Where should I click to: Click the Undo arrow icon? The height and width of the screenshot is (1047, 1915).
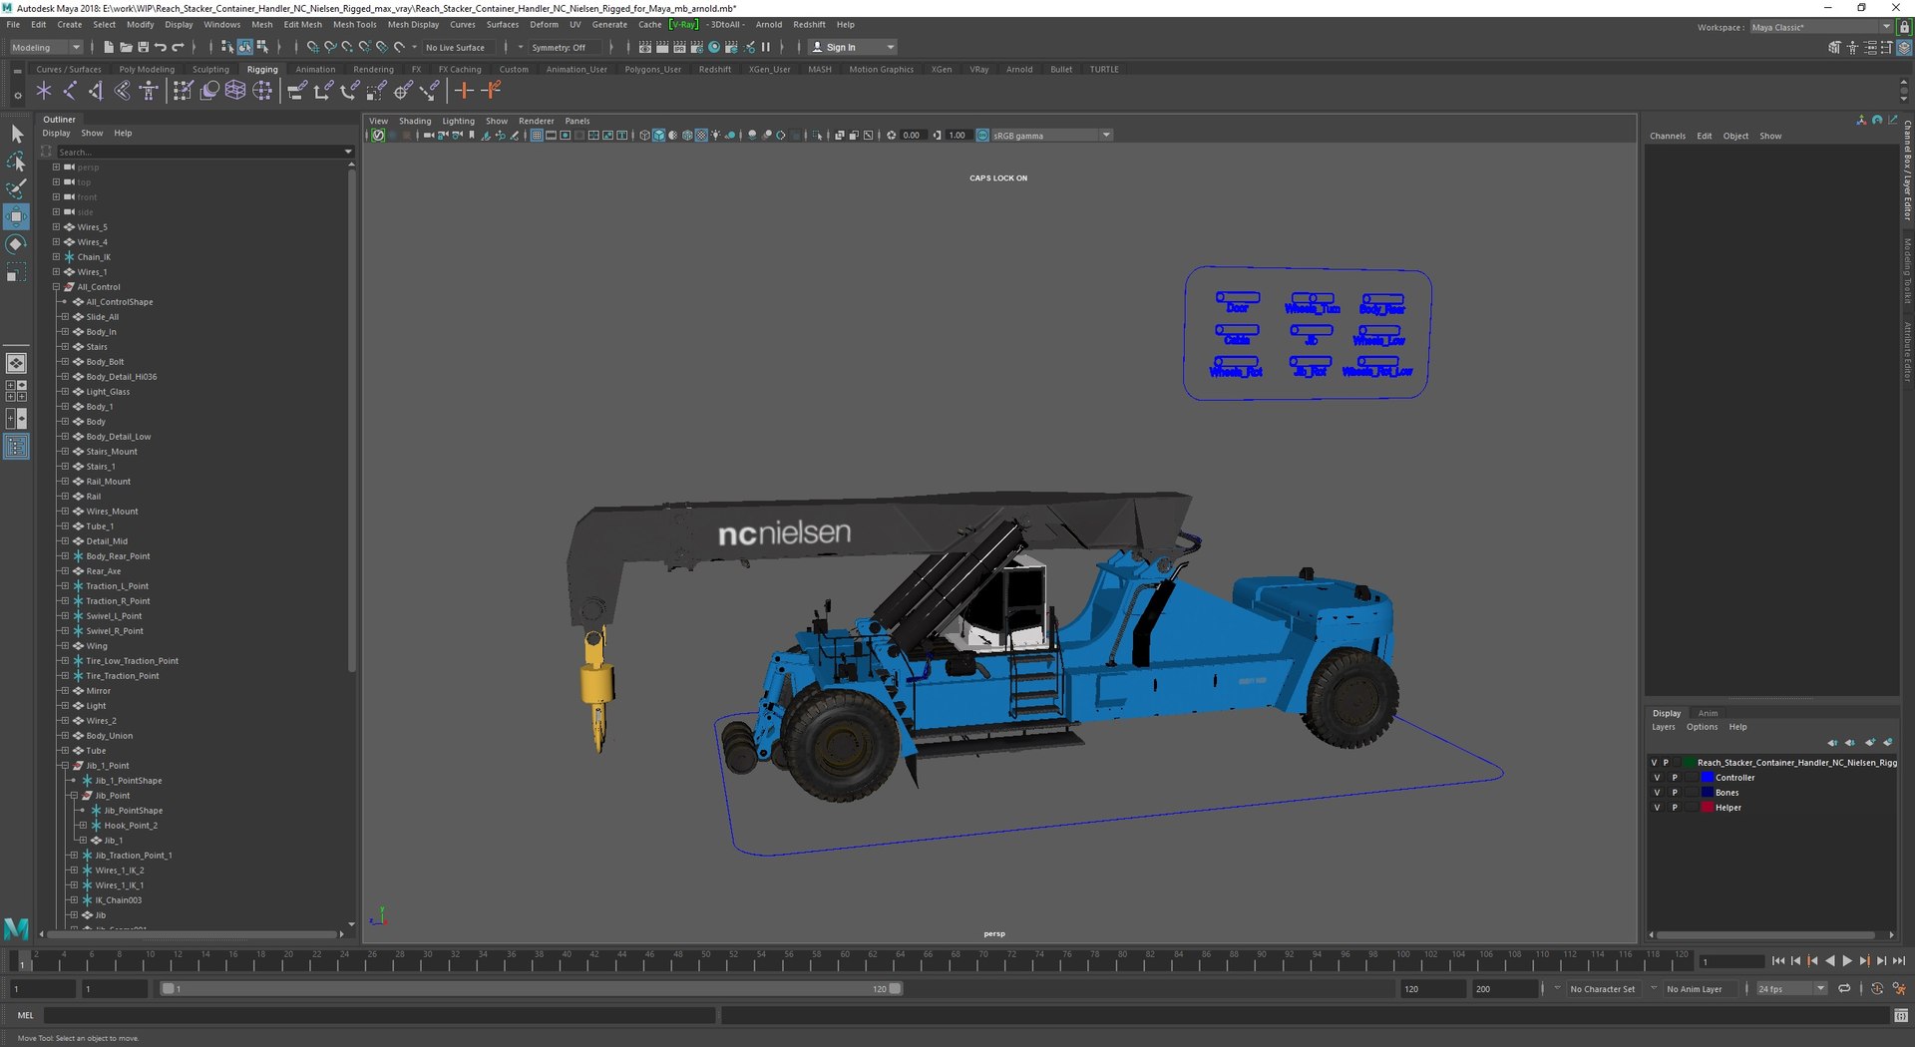coord(160,47)
